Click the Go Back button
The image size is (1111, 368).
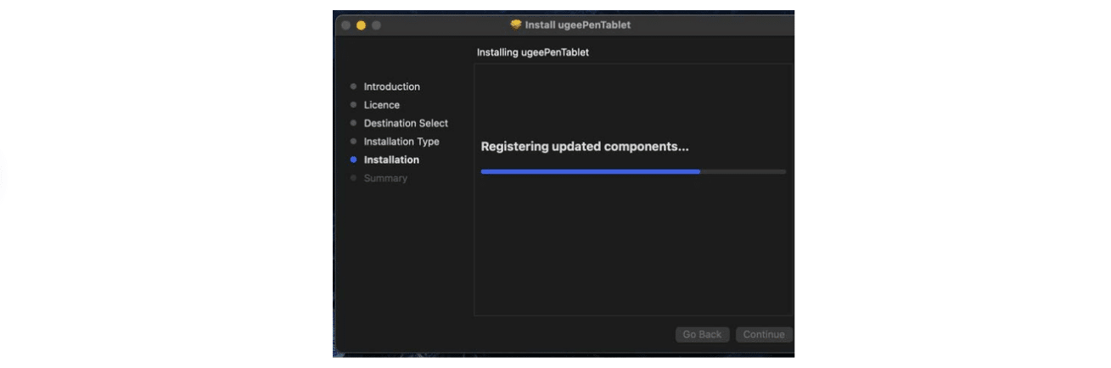[703, 334]
